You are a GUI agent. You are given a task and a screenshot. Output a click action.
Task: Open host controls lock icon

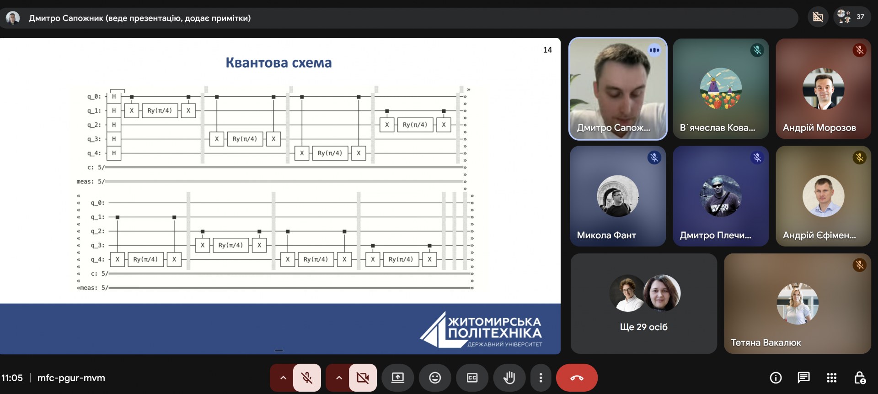tap(860, 378)
